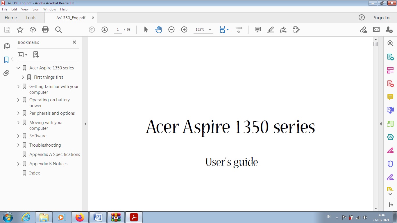The height and width of the screenshot is (223, 397).
Task: Open the Sign document tool
Action: click(x=283, y=30)
